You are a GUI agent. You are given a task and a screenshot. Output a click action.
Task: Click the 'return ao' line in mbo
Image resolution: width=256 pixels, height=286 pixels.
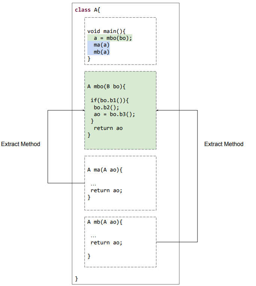(x=108, y=128)
